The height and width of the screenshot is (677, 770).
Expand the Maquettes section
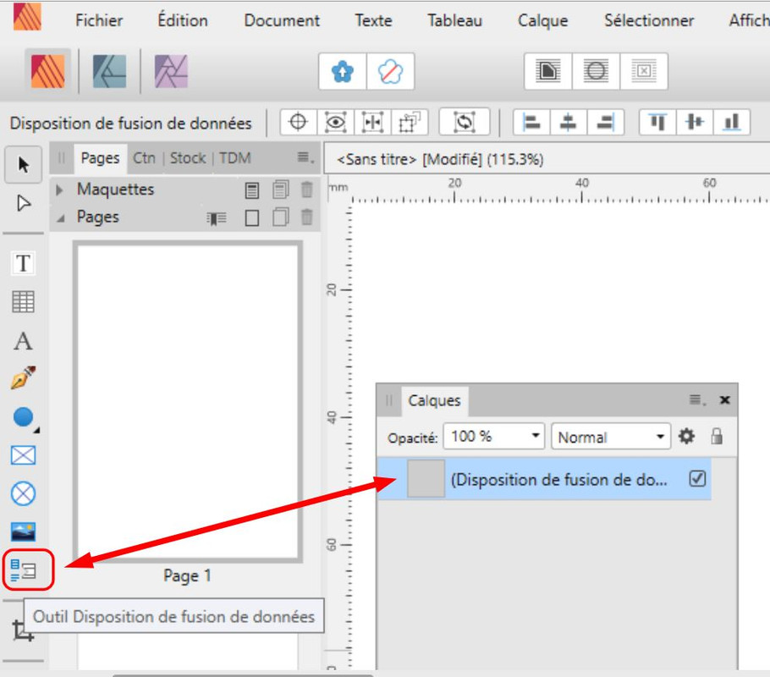coord(59,190)
